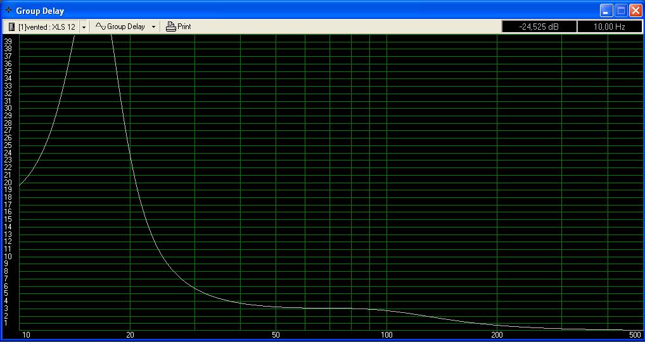The height and width of the screenshot is (342, 645).
Task: Click the 500 Hz label on frequency axis
Action: coord(635,334)
